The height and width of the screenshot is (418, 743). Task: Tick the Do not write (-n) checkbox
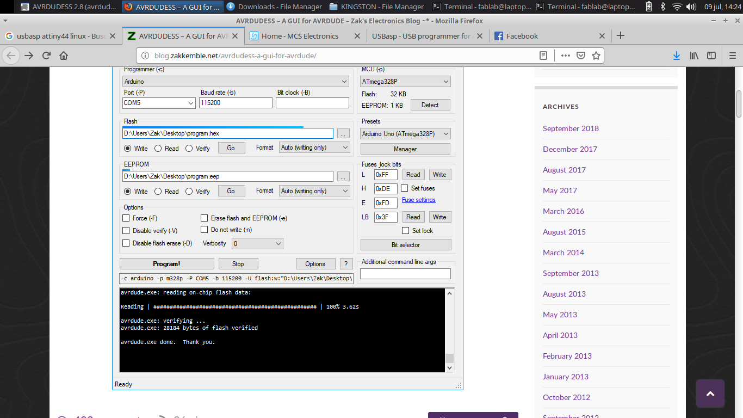pos(205,230)
